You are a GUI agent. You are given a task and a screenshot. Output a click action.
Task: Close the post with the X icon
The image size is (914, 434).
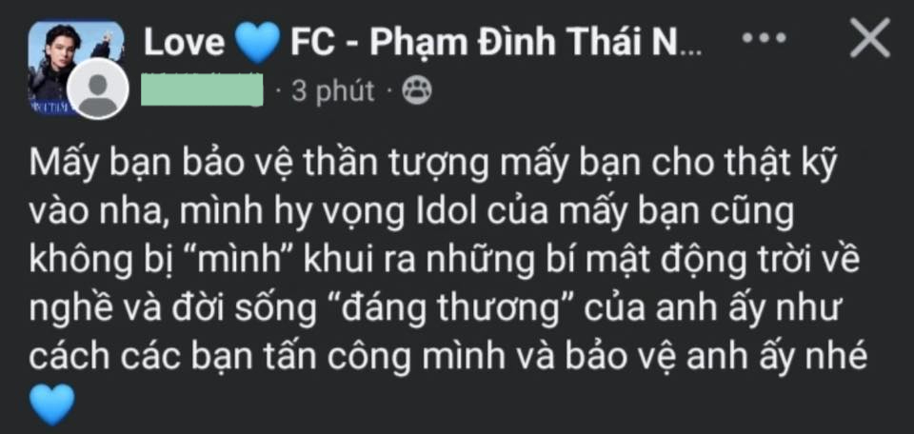[868, 40]
